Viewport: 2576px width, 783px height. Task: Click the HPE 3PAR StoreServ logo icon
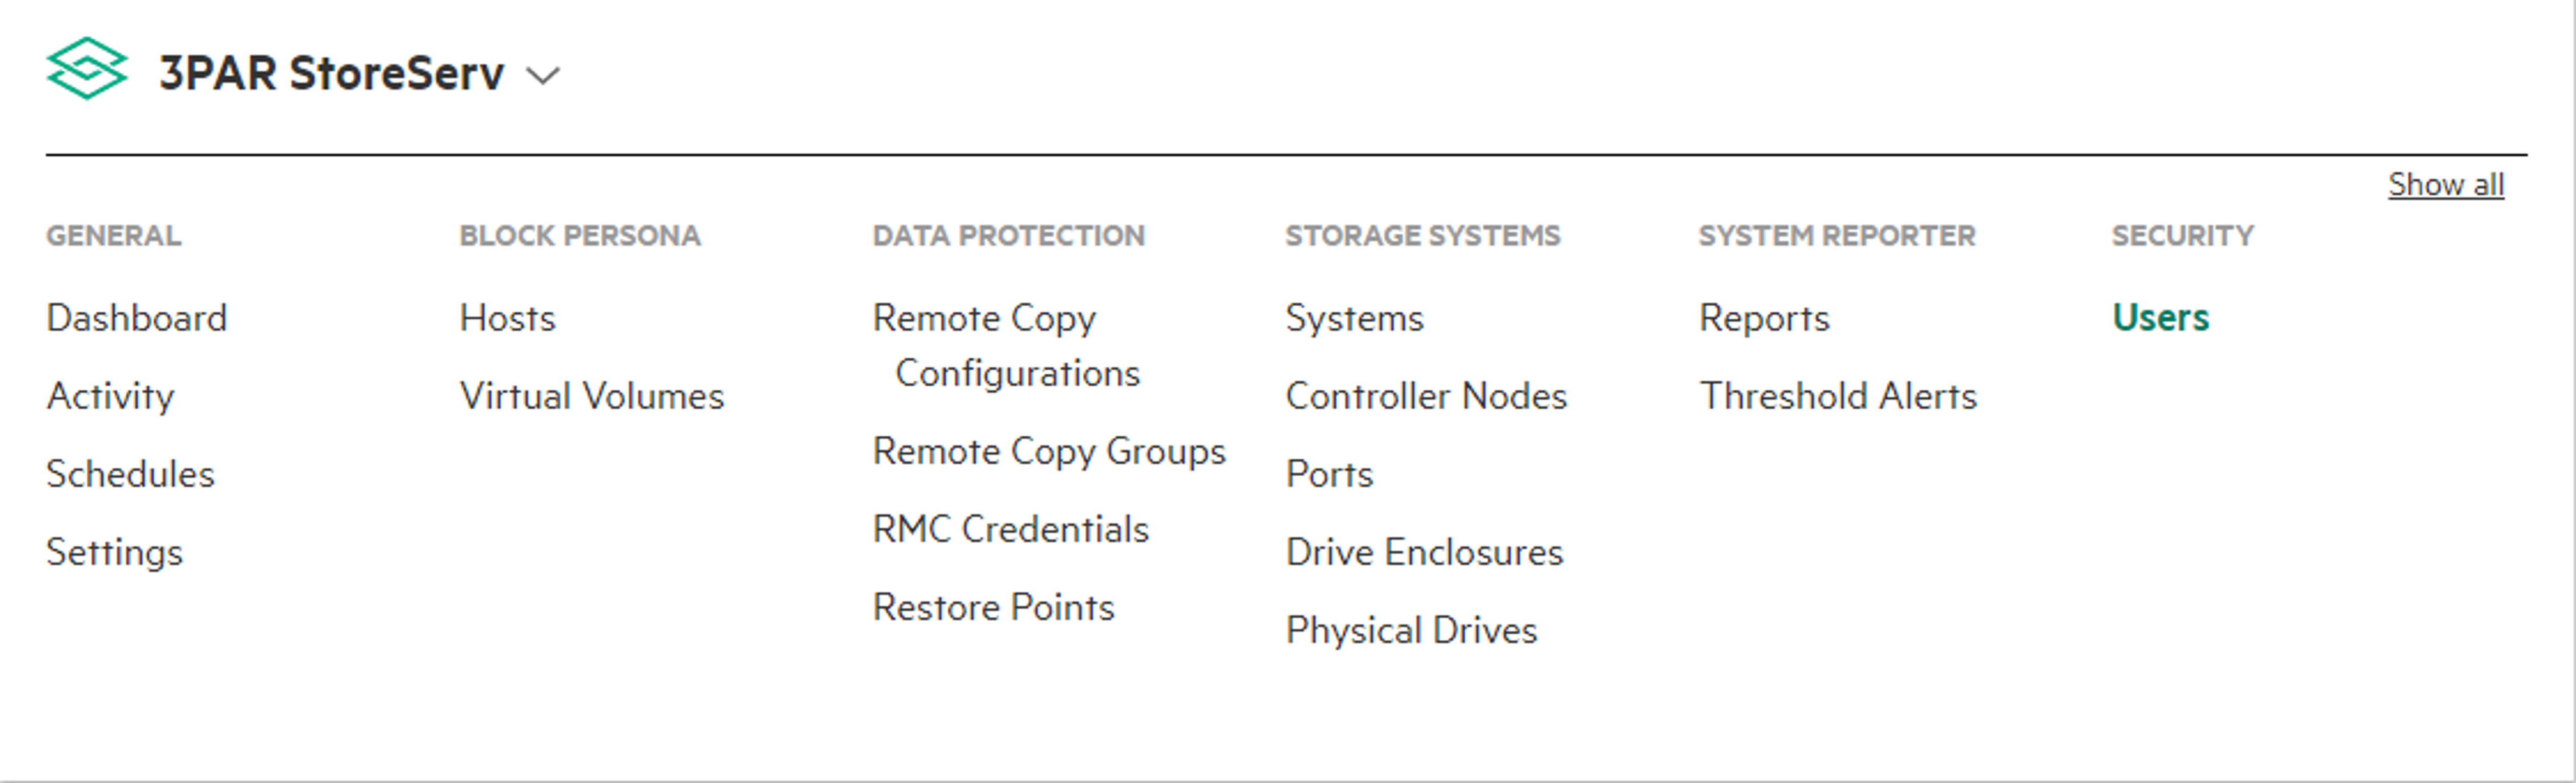pyautogui.click(x=87, y=69)
